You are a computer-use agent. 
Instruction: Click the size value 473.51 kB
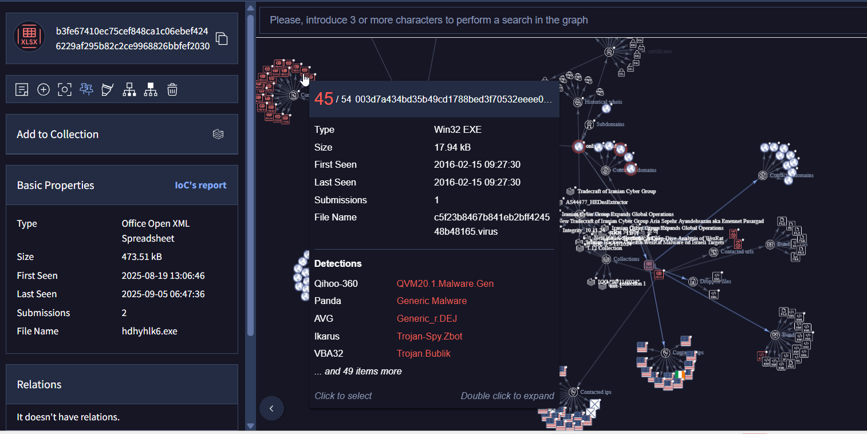pyautogui.click(x=143, y=257)
